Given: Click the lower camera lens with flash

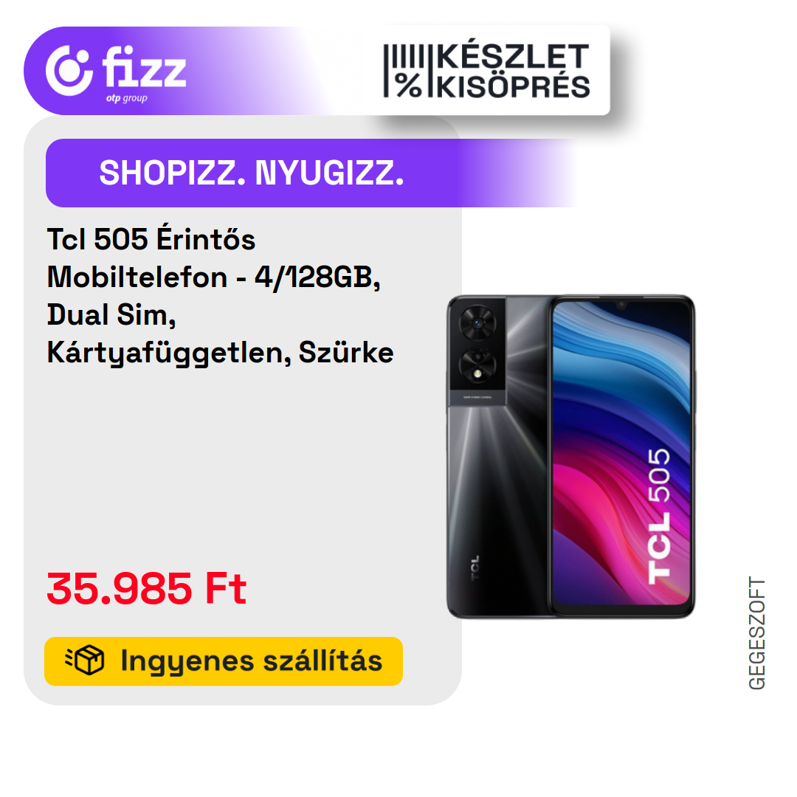Looking at the screenshot, I should 477,367.
